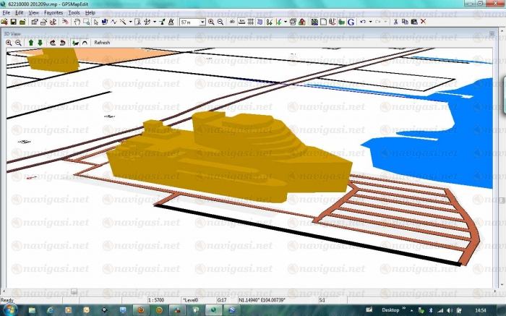Image resolution: width=506 pixels, height=316 pixels.
Task: Click the red X Delete icon
Action: pos(423,22)
